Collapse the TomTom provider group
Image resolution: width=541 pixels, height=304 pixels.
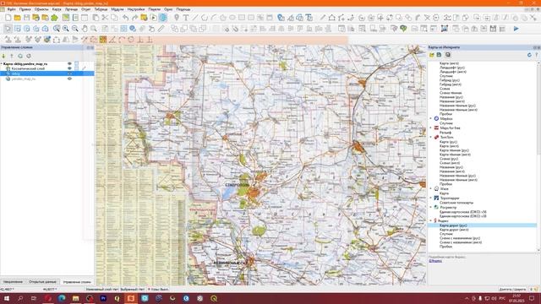click(x=431, y=137)
